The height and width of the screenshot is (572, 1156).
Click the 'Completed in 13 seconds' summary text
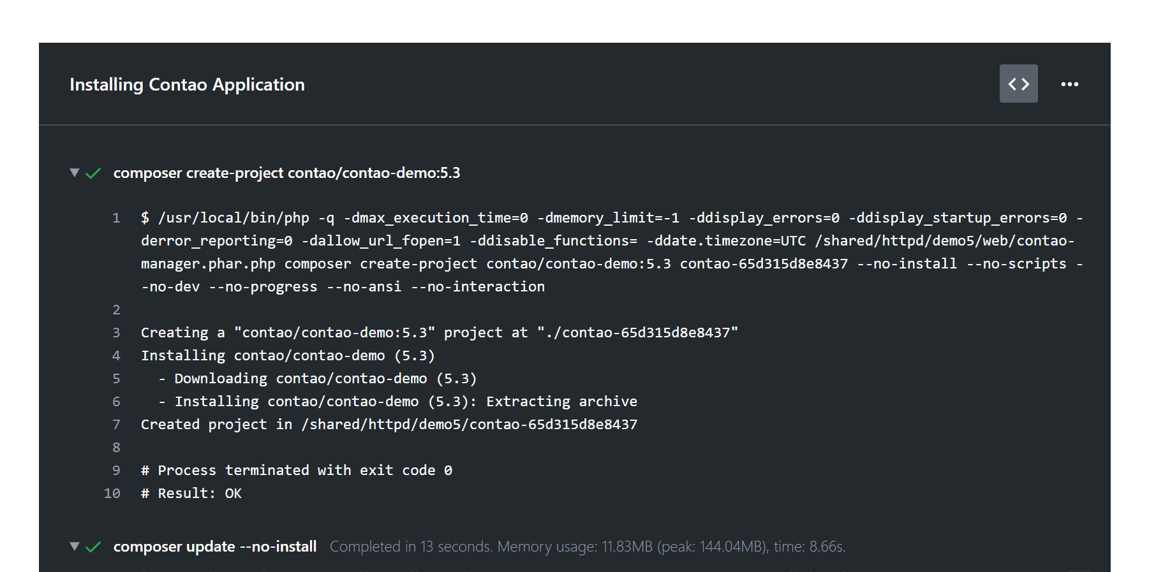[588, 546]
